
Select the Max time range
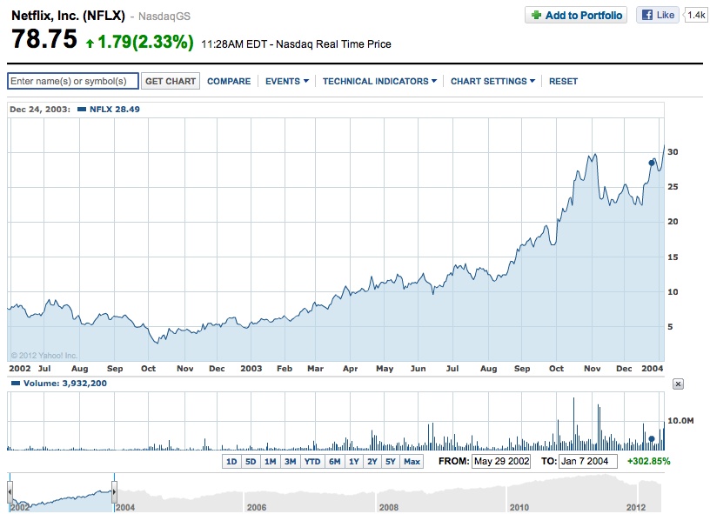tap(412, 462)
